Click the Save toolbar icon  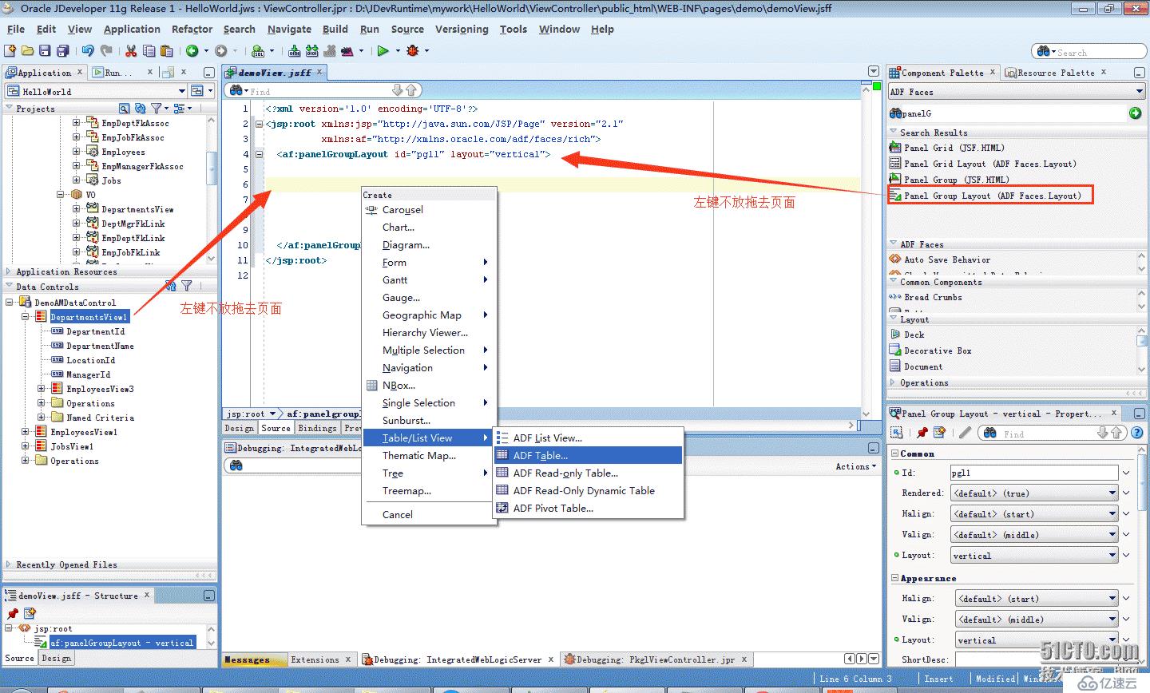46,50
